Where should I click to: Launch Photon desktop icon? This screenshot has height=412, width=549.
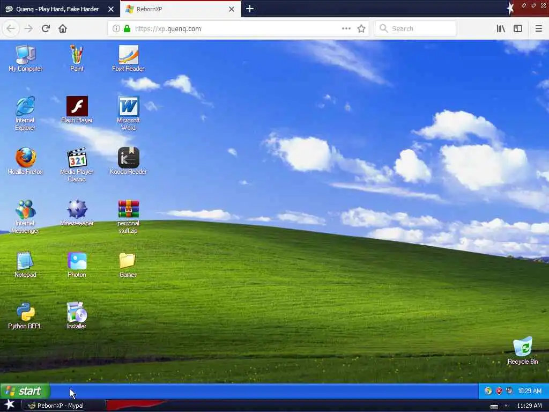(x=77, y=264)
